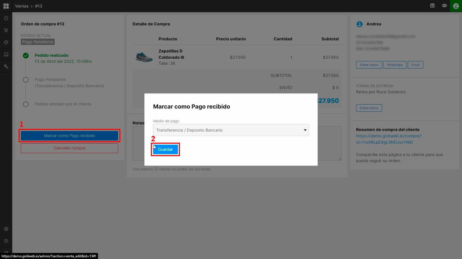Click the Subtotal column header
This screenshot has height=259, width=462.
click(330, 39)
